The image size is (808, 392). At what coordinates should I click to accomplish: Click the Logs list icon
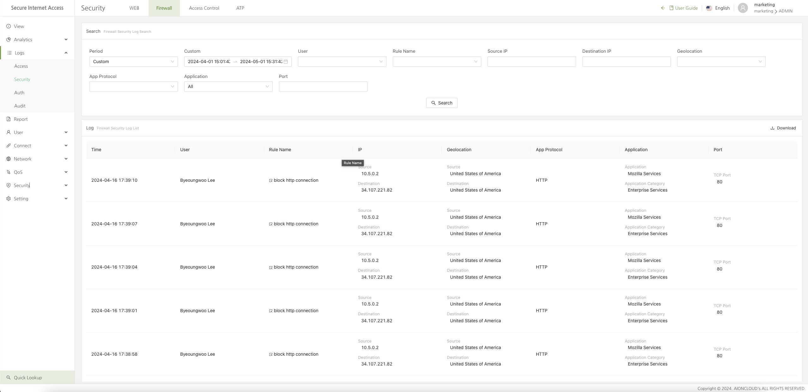[9, 53]
